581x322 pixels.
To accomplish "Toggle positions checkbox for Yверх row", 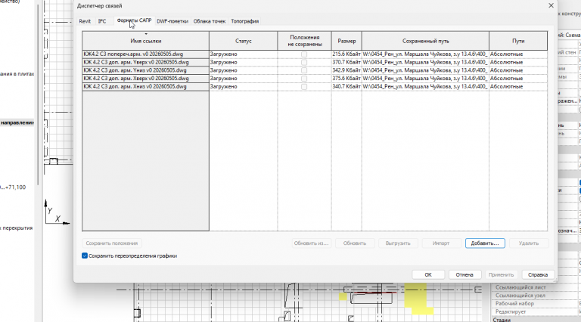I will coord(304,62).
